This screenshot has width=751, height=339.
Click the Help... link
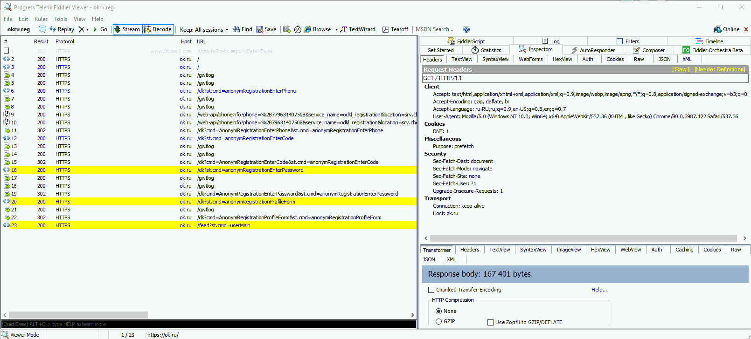(599, 290)
